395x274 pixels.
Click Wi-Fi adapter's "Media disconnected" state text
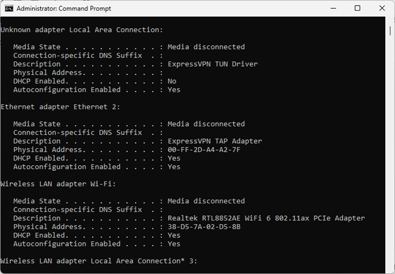(206, 201)
